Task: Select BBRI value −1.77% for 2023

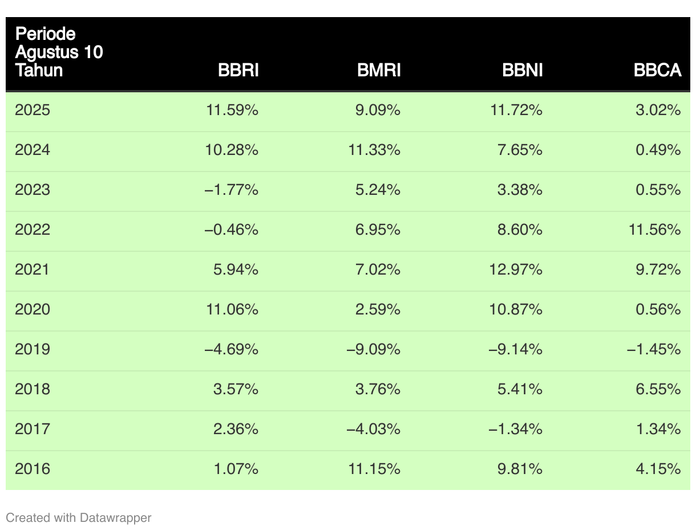Action: [231, 190]
